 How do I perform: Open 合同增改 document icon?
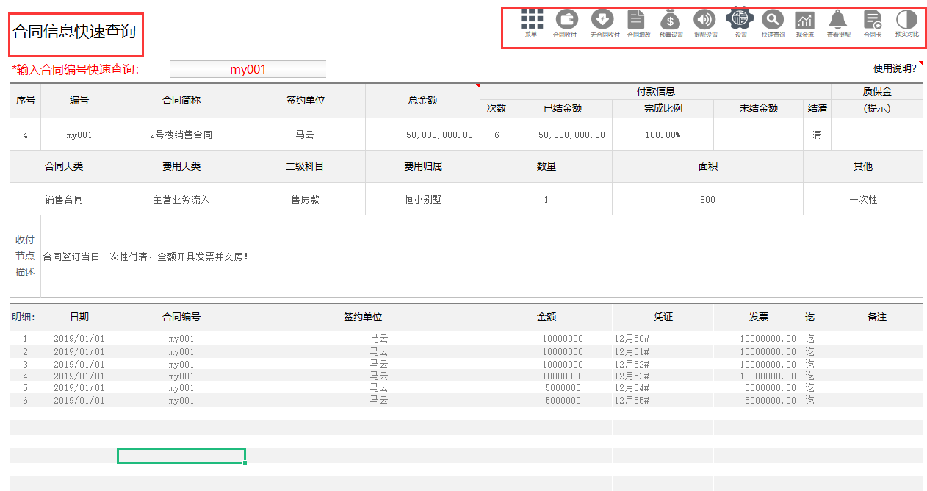coord(635,21)
